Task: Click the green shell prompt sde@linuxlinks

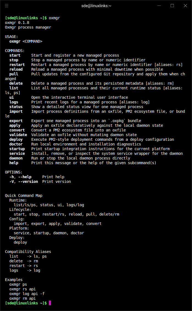Action: [20, 303]
